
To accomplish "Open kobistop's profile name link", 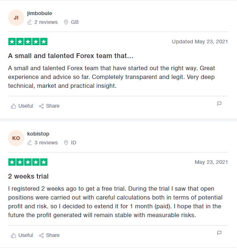I will pos(38,134).
